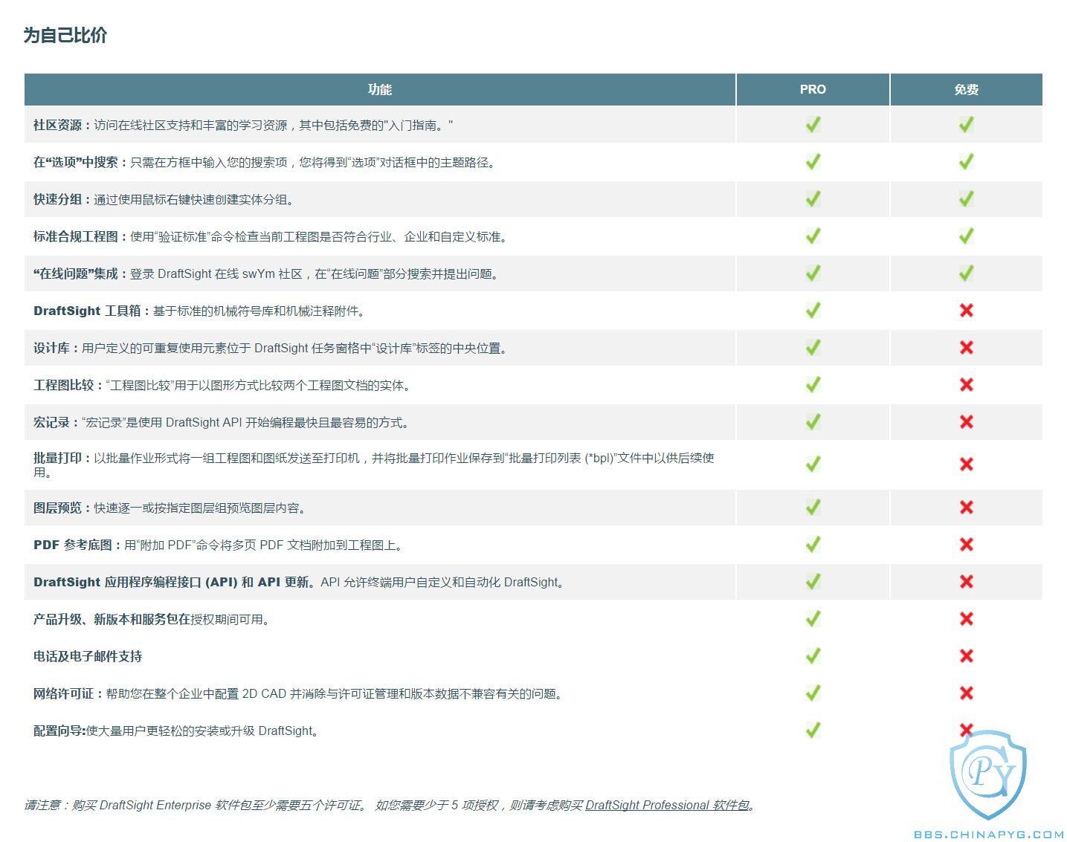The width and height of the screenshot is (1067, 842).
Task: Click the 在“选项”中搜索 feature description
Action: click(x=264, y=162)
